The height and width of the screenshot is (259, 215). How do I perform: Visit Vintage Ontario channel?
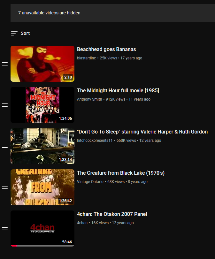pyautogui.click(x=90, y=182)
